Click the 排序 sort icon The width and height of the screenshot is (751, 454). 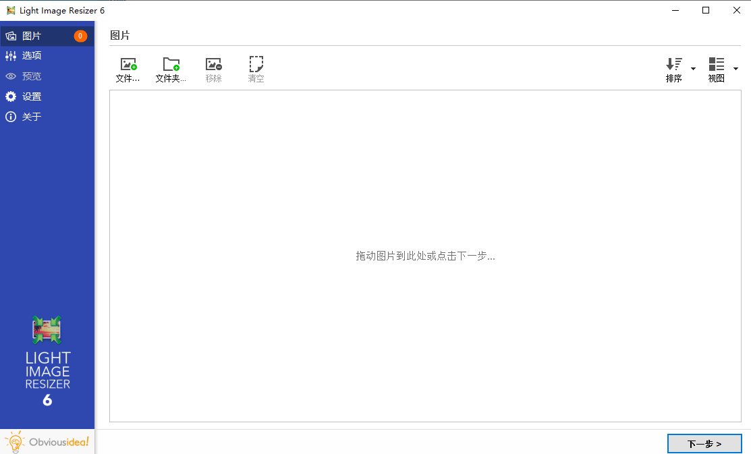pyautogui.click(x=673, y=65)
